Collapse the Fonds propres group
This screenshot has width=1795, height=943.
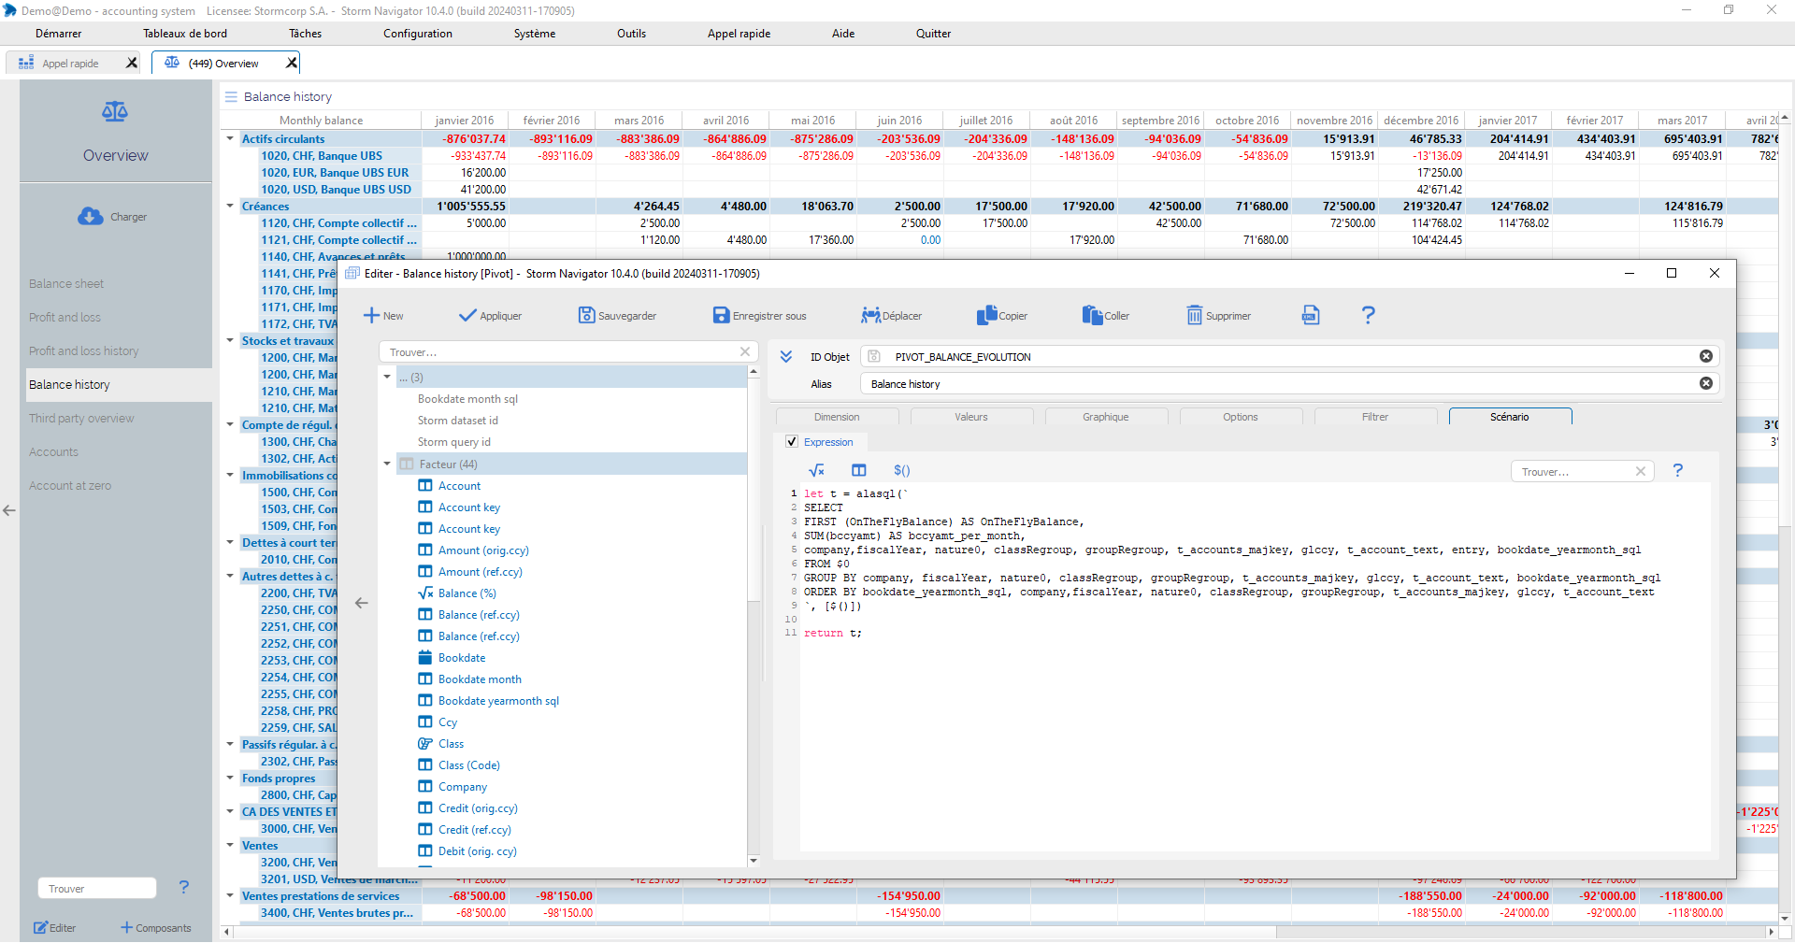pos(230,778)
